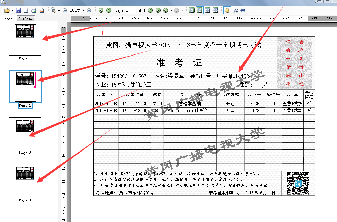Expand the Open file dropdown arrow
The image size is (337, 222).
pyautogui.click(x=13, y=10)
